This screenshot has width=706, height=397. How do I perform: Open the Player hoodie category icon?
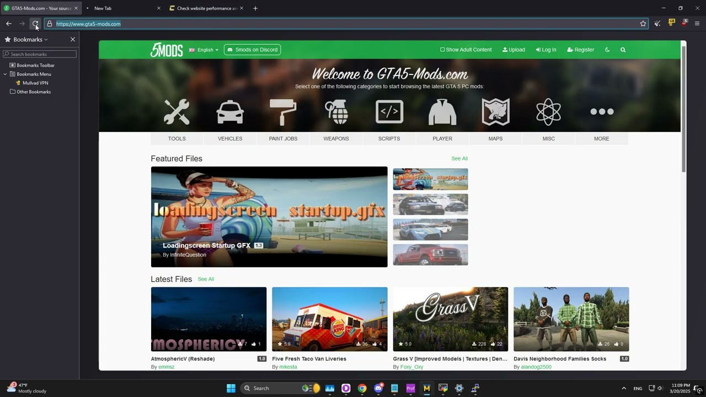point(442,112)
